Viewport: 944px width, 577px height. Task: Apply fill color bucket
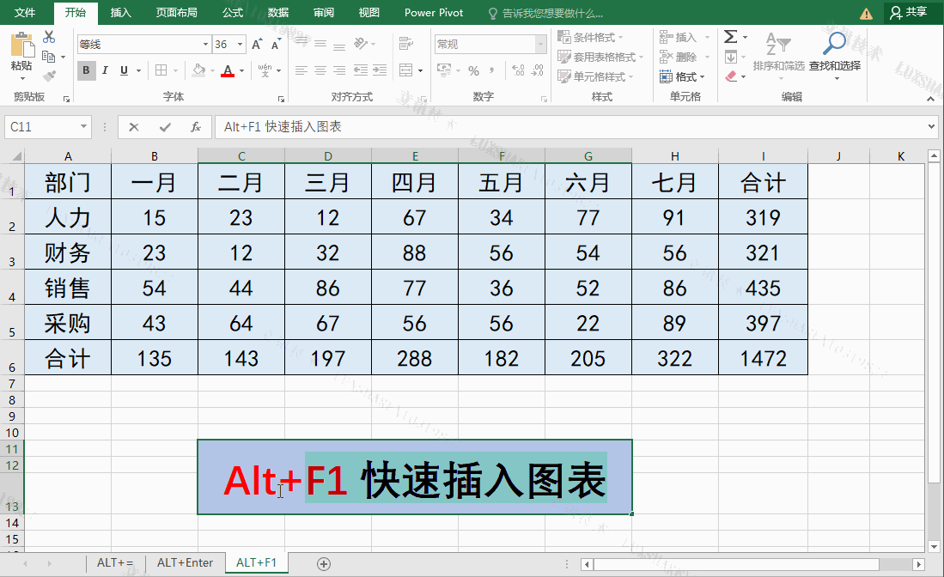(198, 70)
